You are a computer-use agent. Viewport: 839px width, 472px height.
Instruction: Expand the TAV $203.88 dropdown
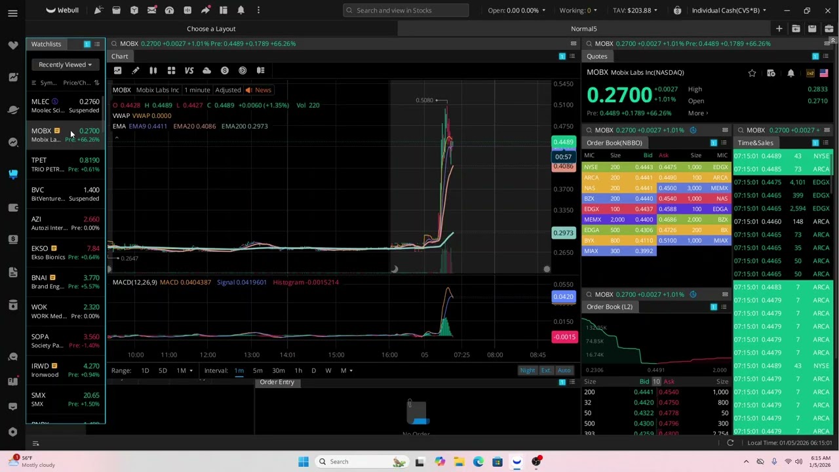click(x=635, y=10)
